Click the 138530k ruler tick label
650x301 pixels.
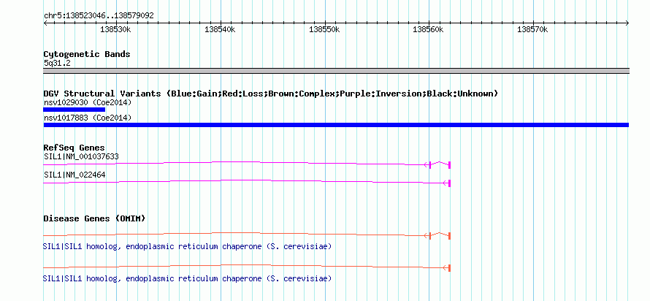click(x=116, y=30)
